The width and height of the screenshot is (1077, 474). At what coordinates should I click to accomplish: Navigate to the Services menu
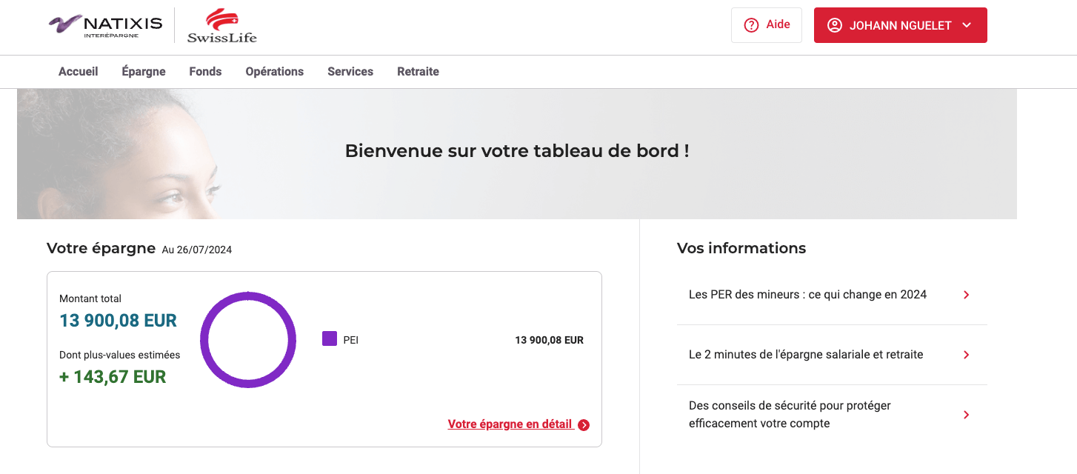[350, 72]
